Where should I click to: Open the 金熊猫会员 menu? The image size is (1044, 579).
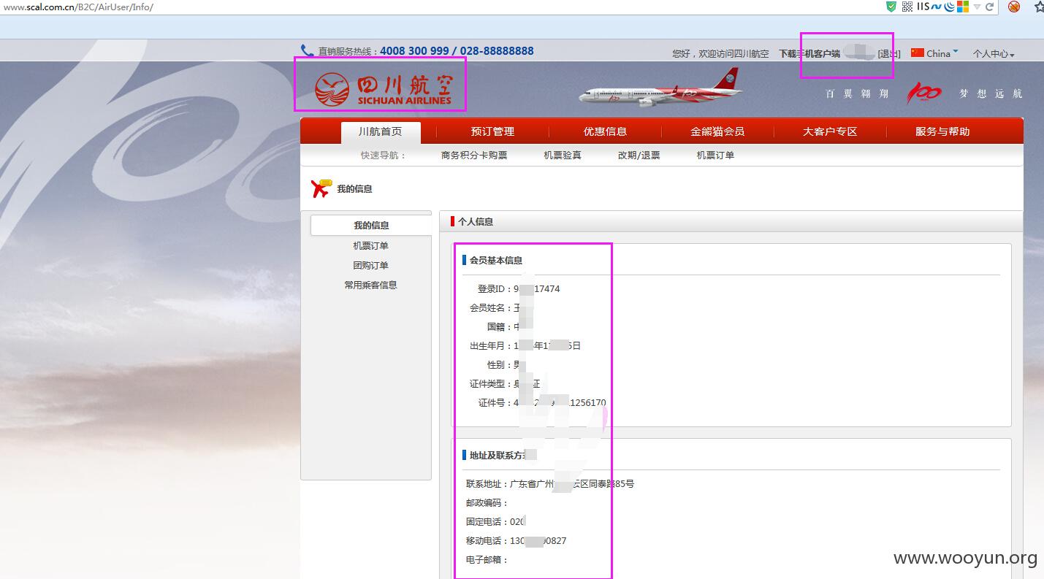click(717, 131)
